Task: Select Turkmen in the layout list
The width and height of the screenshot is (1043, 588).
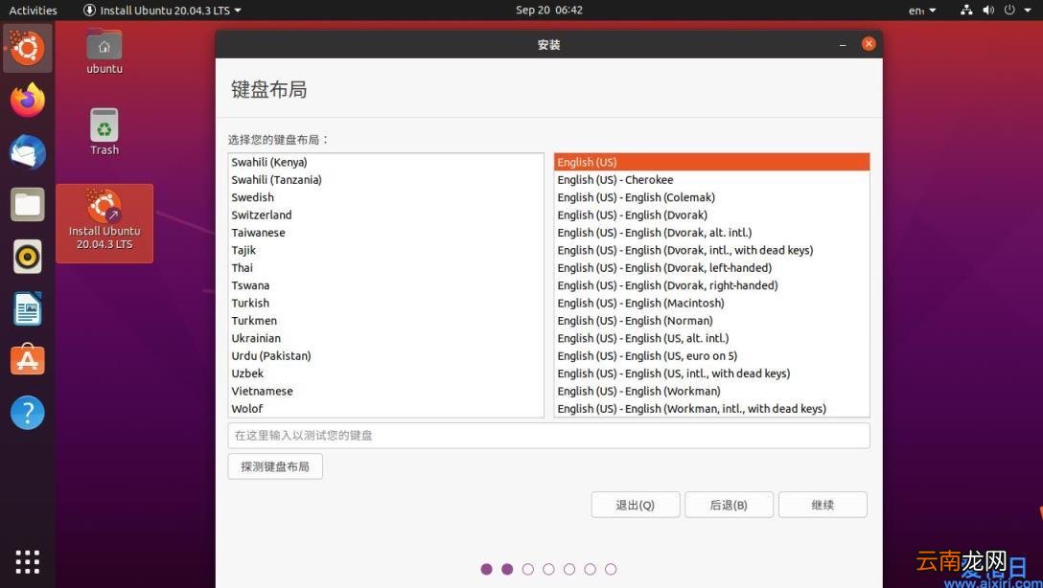Action: pyautogui.click(x=385, y=320)
